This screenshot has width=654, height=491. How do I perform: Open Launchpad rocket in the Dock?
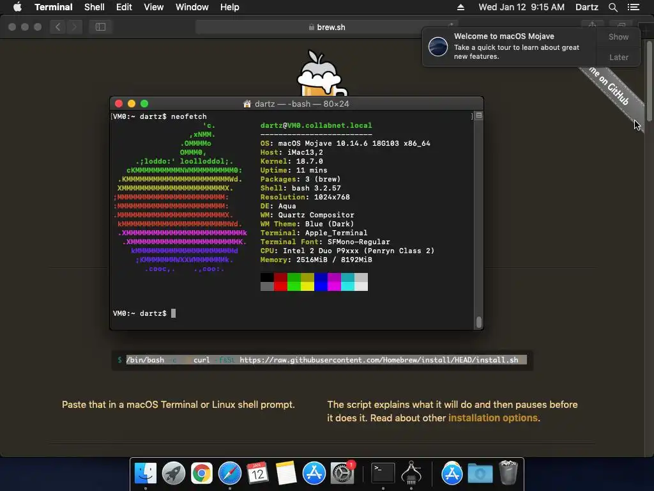coord(174,473)
